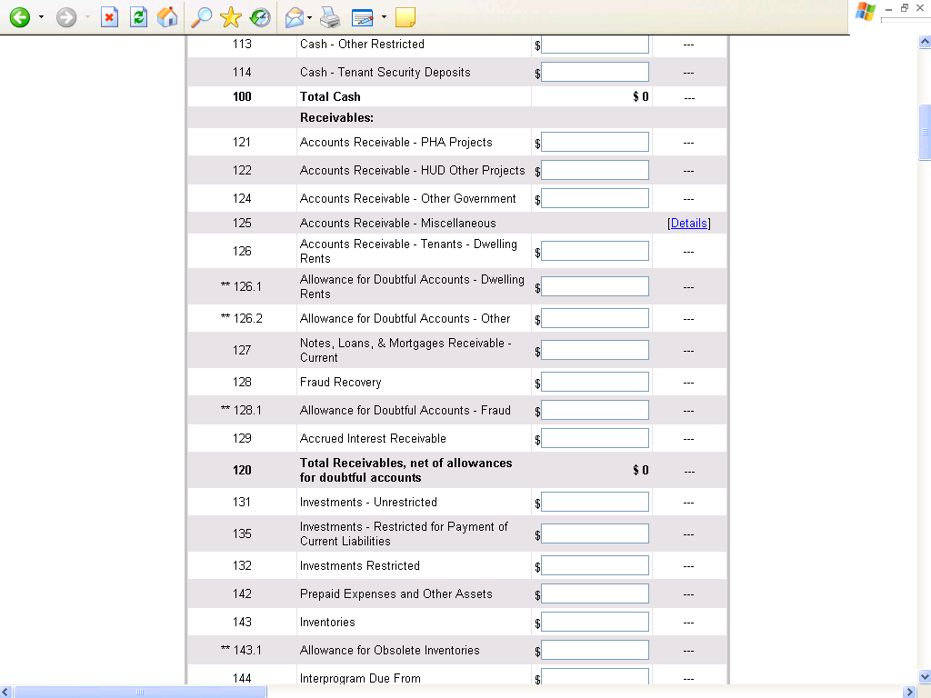931x698 pixels.
Task: Click the horizontal scrollbar right arrow
Action: [909, 692]
